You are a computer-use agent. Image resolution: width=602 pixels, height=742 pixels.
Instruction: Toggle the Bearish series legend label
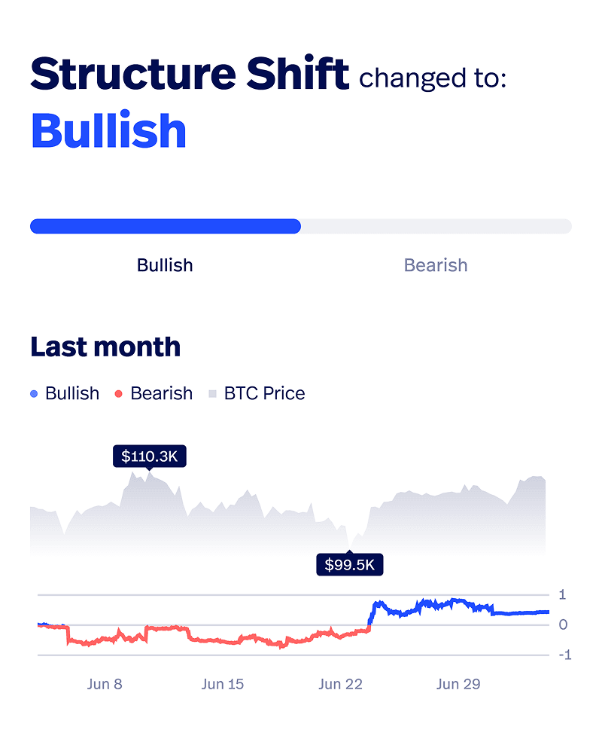162,393
